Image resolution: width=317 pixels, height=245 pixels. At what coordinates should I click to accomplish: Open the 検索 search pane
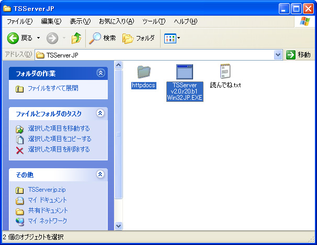coord(103,38)
